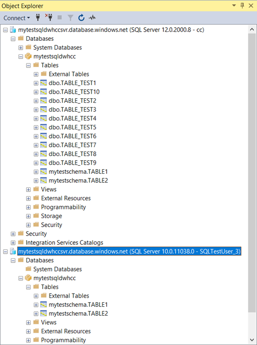Open the Activity Monitor pulse icon

point(92,18)
